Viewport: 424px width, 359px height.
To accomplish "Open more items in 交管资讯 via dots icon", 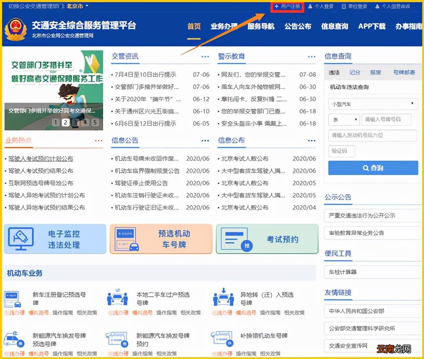I will point(205,57).
